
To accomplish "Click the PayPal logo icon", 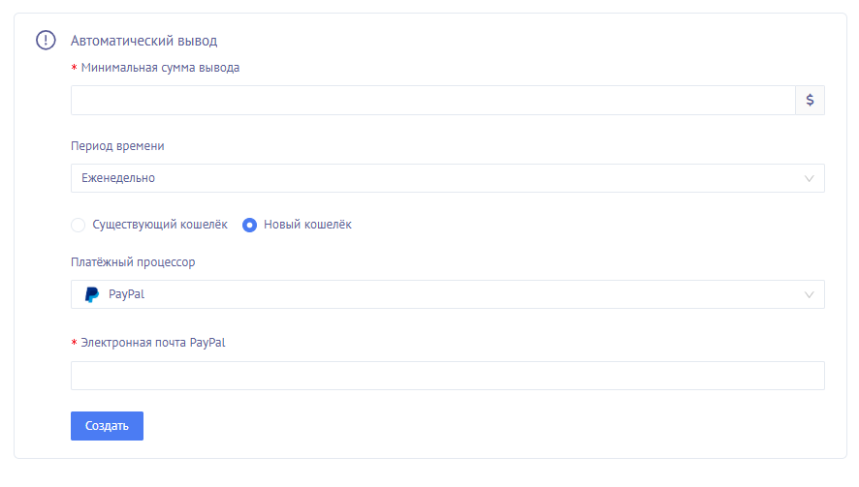I will 92,294.
